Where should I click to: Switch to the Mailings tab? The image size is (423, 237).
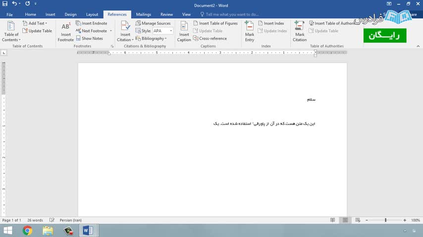144,14
